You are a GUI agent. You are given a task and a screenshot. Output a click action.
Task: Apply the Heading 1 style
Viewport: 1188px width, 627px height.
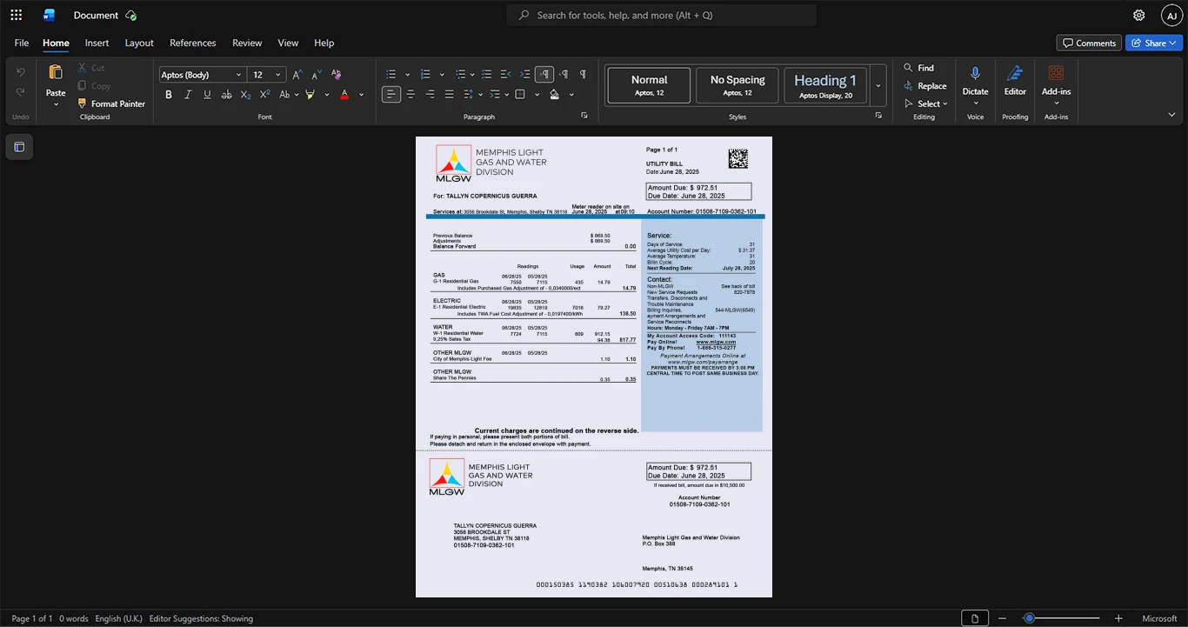(825, 86)
